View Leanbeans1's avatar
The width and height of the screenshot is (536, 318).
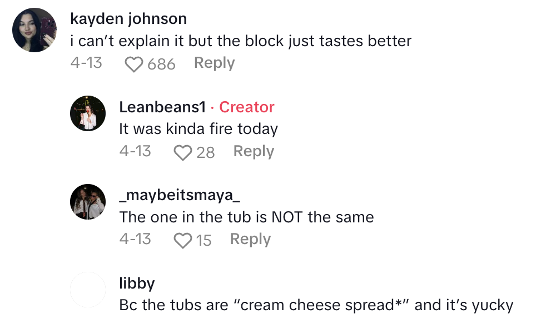88,113
